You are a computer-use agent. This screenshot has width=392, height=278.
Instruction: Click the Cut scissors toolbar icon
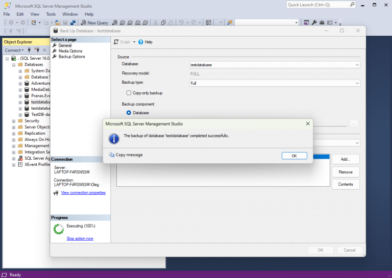click(x=156, y=23)
